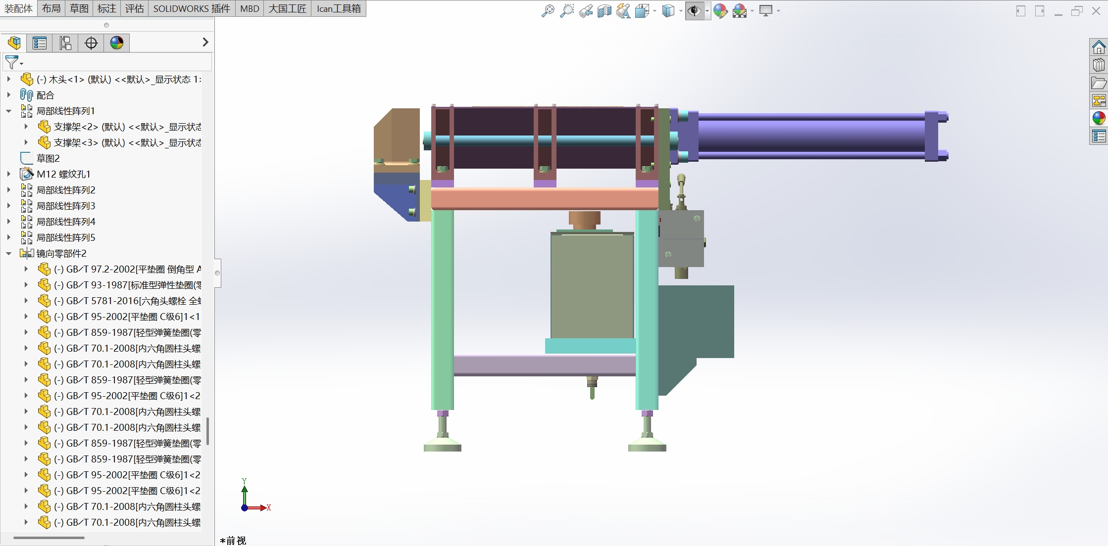
Task: Switch to the DisplayManager tab
Action: pyautogui.click(x=117, y=43)
